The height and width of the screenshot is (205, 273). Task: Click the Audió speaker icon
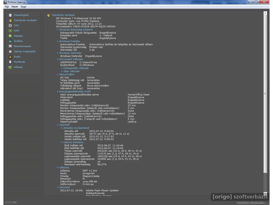10,57
